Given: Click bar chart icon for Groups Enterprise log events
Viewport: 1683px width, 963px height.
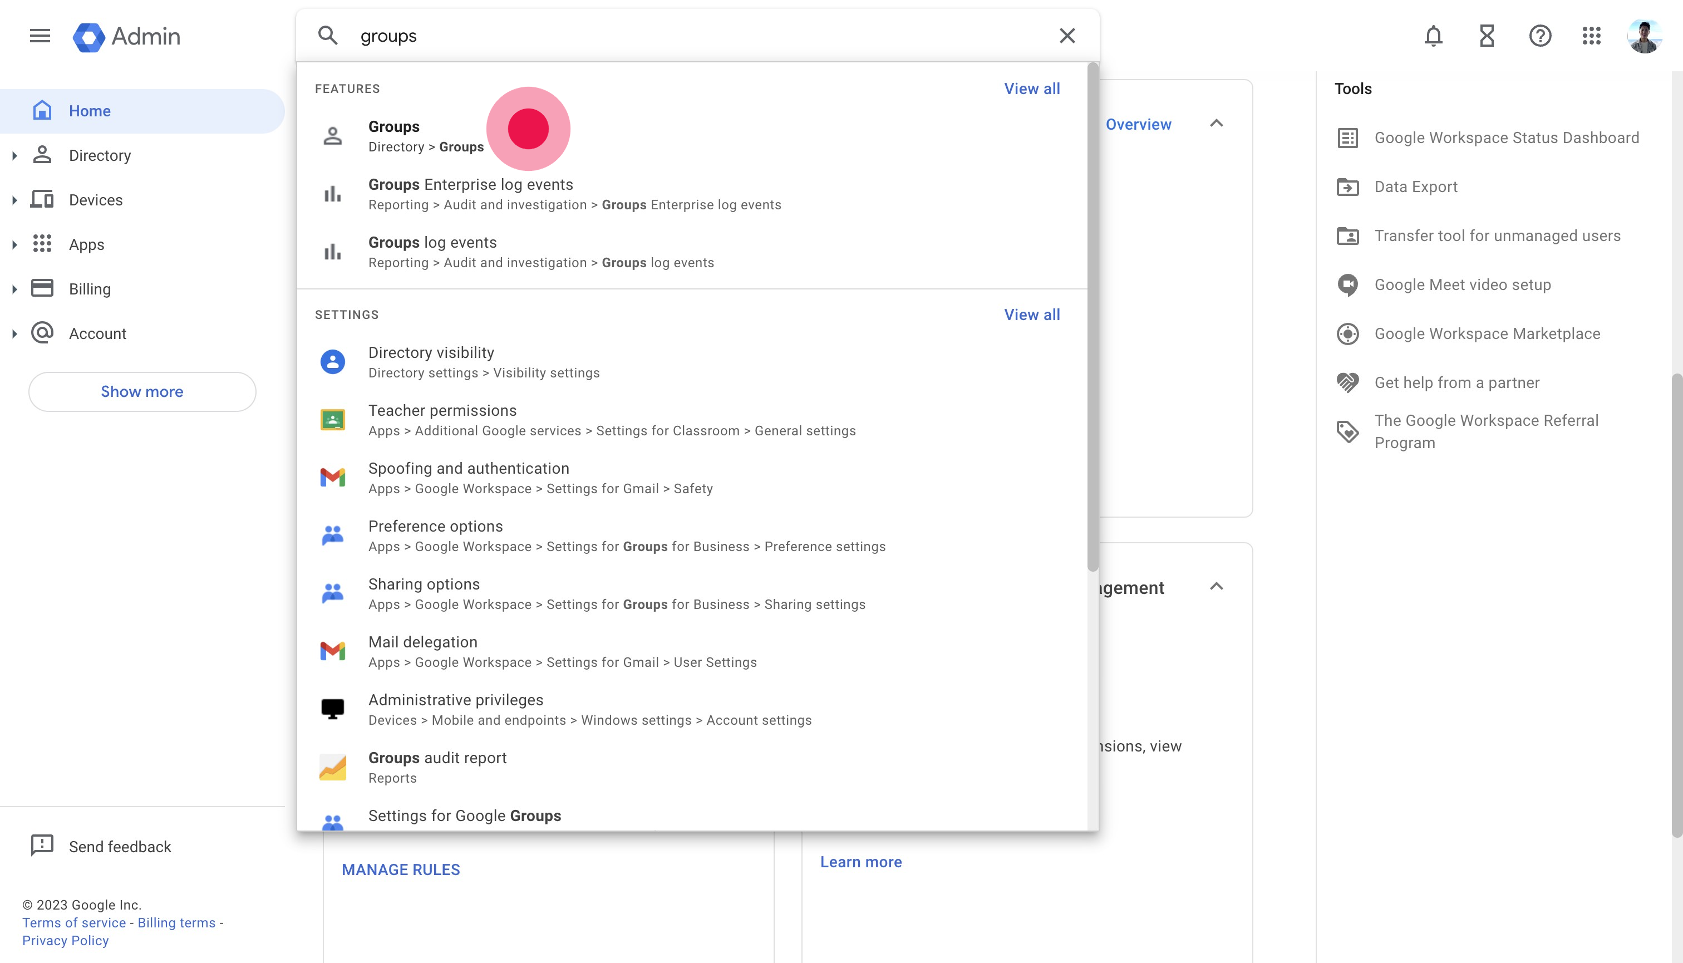Looking at the screenshot, I should click(x=333, y=194).
